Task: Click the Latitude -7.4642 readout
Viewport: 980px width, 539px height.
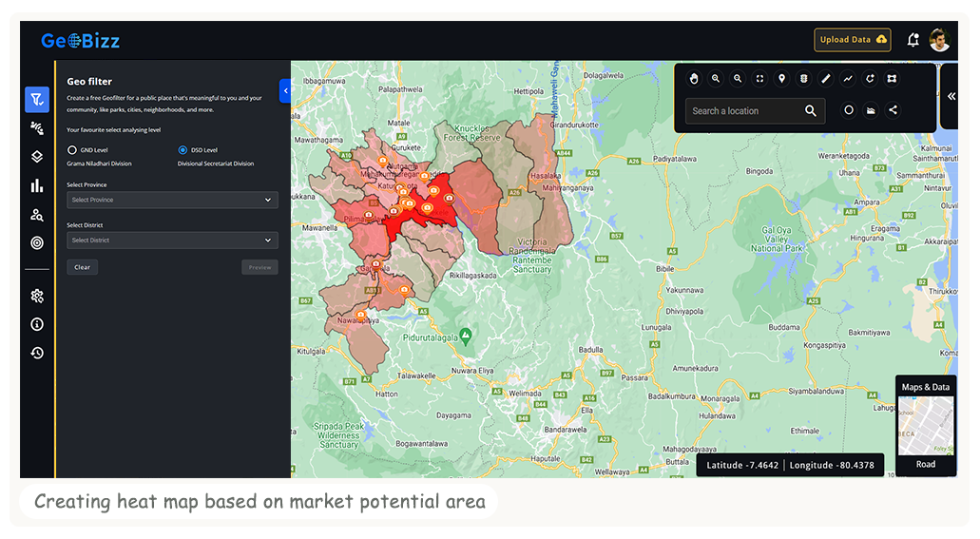Action: click(742, 465)
